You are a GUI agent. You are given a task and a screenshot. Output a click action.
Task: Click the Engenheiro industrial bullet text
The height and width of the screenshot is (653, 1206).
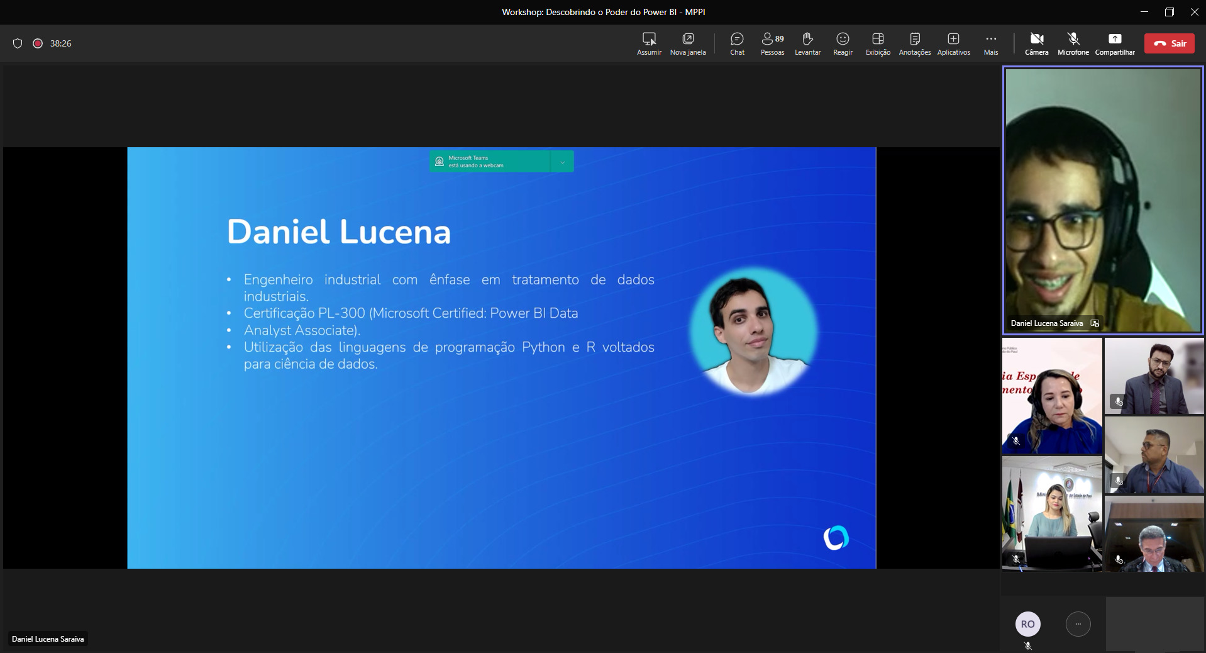449,287
